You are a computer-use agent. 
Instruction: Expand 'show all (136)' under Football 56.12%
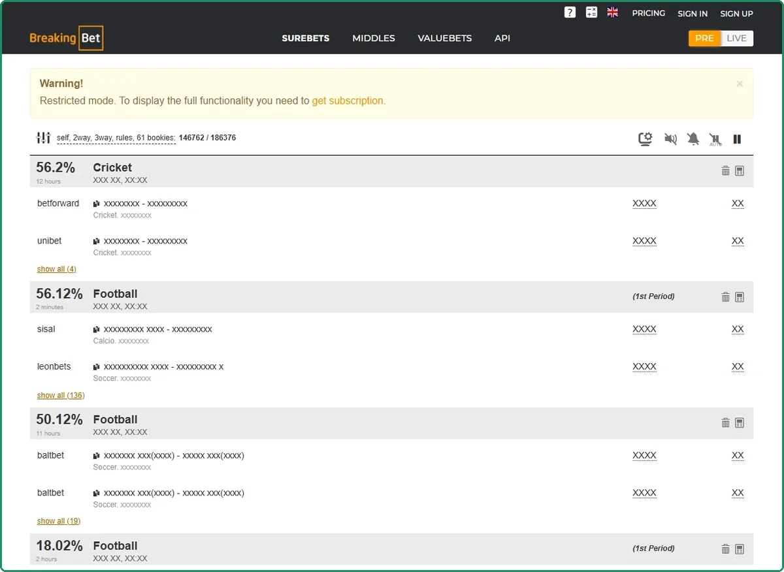(x=61, y=395)
